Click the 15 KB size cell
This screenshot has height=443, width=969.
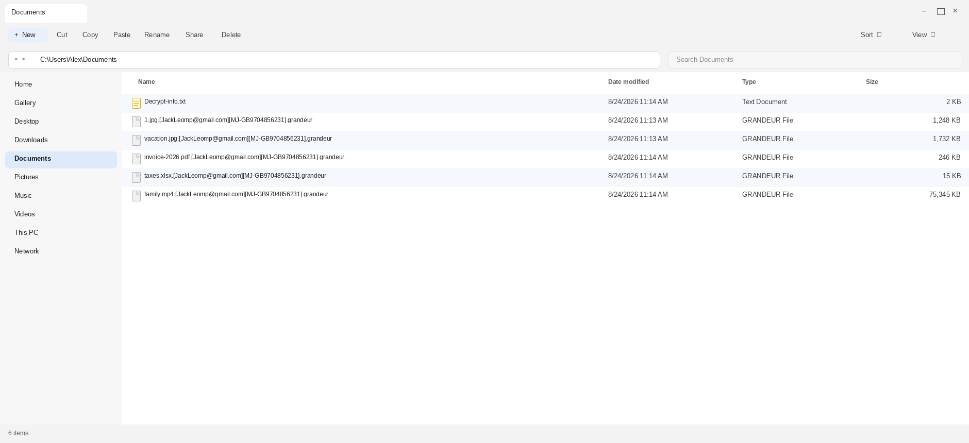point(951,176)
